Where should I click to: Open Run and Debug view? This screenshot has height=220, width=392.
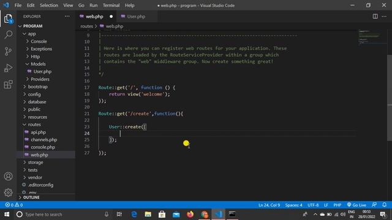[8, 68]
